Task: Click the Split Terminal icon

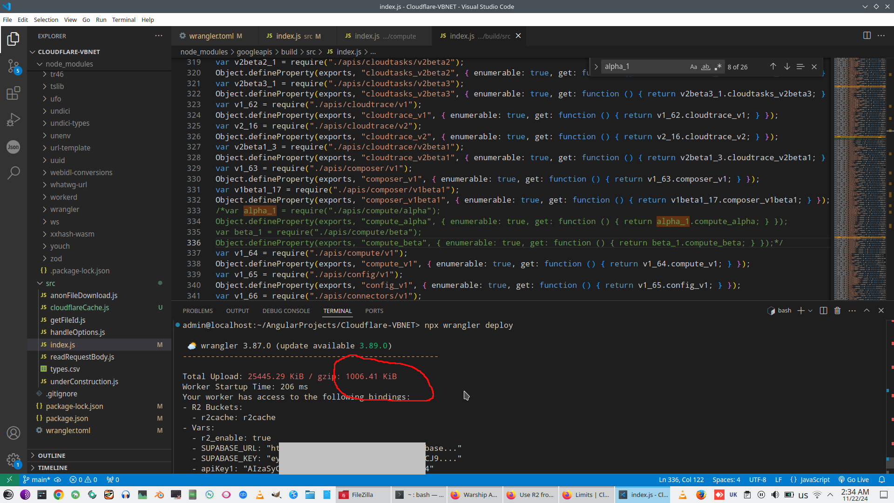Action: (x=823, y=311)
